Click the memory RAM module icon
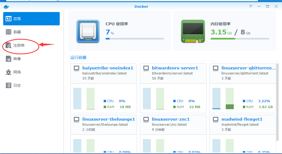 193,31
